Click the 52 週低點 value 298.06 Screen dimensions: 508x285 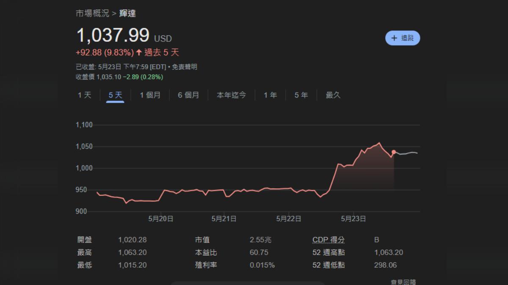coord(386,265)
